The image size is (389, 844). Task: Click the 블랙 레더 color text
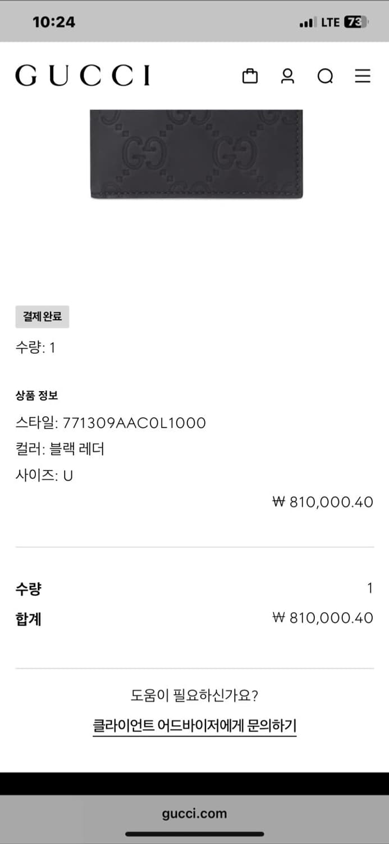pyautogui.click(x=79, y=449)
